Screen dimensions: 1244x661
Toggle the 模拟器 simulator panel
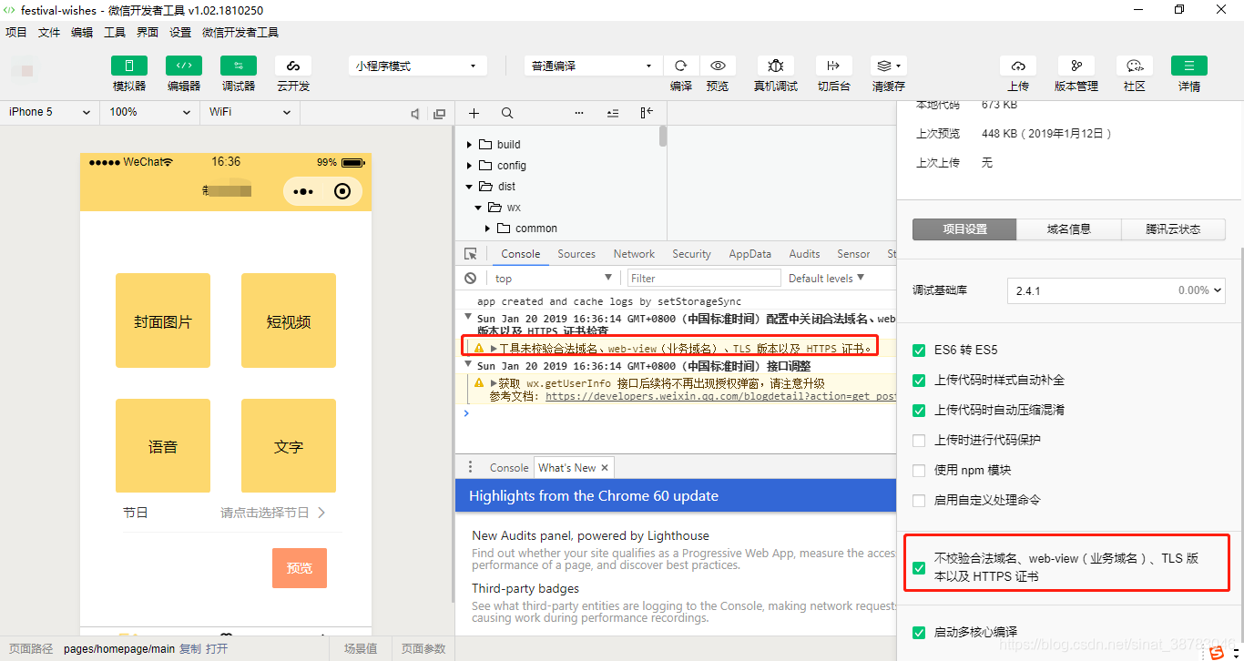(x=129, y=66)
